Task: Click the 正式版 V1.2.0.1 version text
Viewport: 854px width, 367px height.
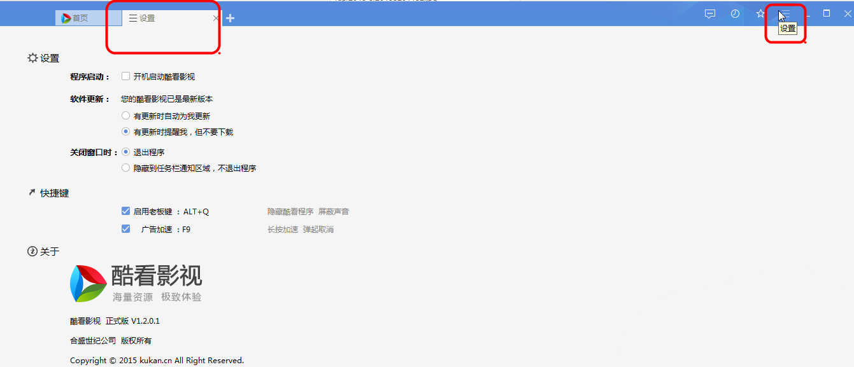Action: click(x=132, y=321)
